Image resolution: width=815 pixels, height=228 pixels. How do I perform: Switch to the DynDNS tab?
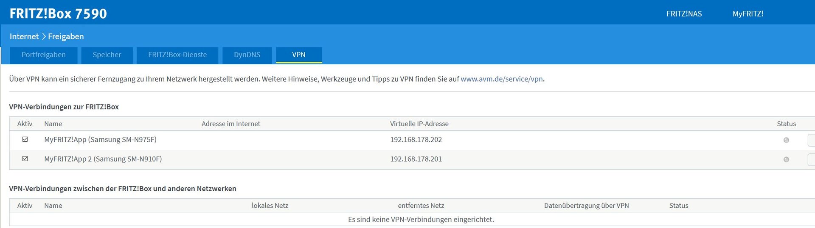247,55
